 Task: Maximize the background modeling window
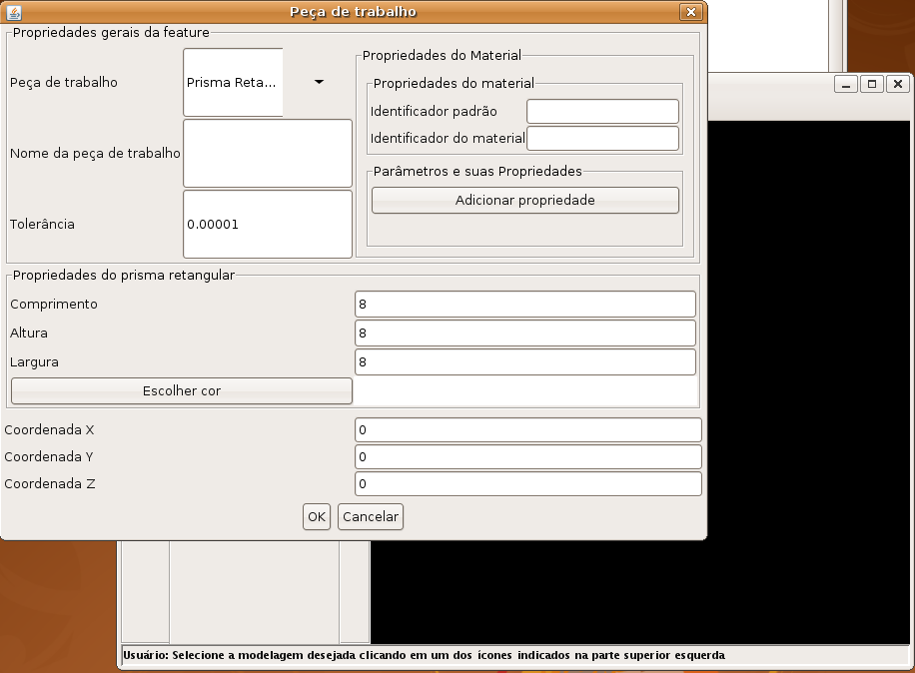coord(872,85)
